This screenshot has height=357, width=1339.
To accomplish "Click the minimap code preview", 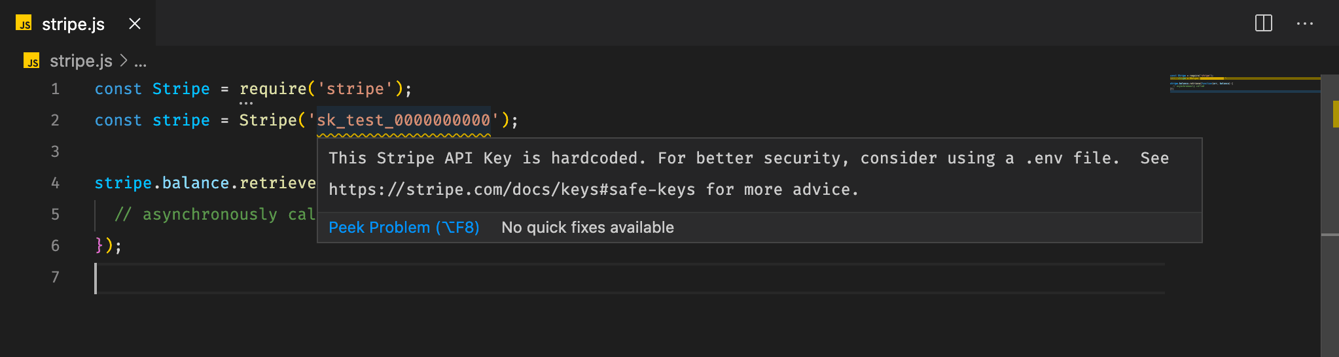I will 1243,84.
